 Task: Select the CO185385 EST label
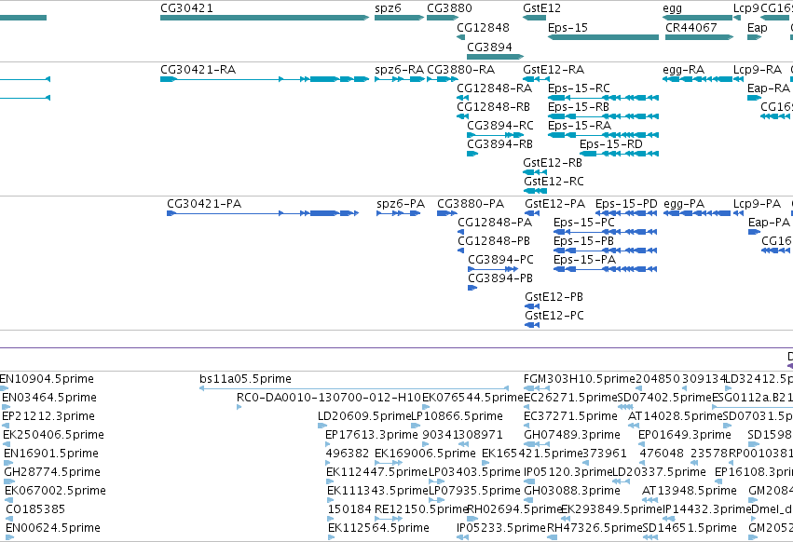point(35,509)
